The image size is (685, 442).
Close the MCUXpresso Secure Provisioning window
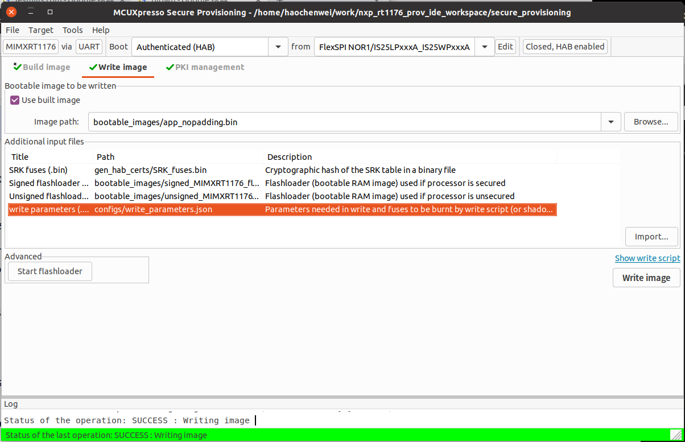pyautogui.click(x=11, y=11)
